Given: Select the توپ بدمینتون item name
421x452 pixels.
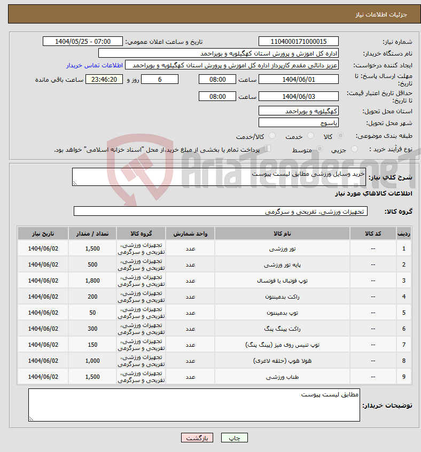Looking at the screenshot, I should click(282, 313).
